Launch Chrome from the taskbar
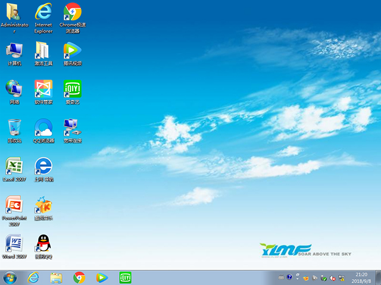Viewport: 381px width, 285px height. [x=79, y=277]
